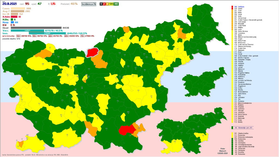Viewport: 279px width, 157px height.
Task: Click the black legend box showing 0
Action: (101, 4)
